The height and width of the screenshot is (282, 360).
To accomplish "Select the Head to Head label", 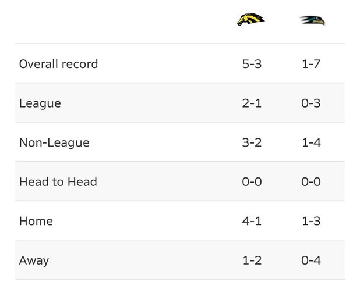I will click(x=58, y=182).
